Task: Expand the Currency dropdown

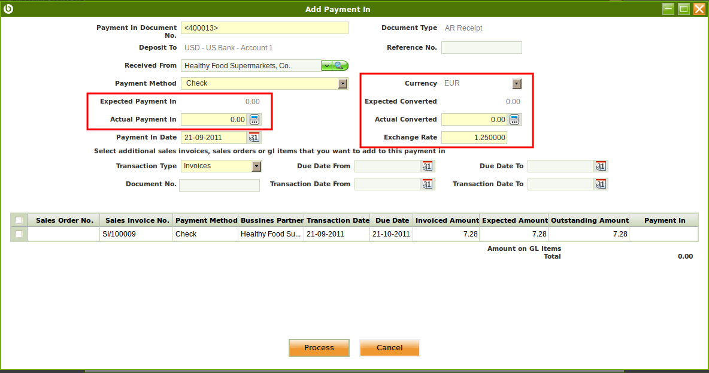Action: (x=516, y=84)
